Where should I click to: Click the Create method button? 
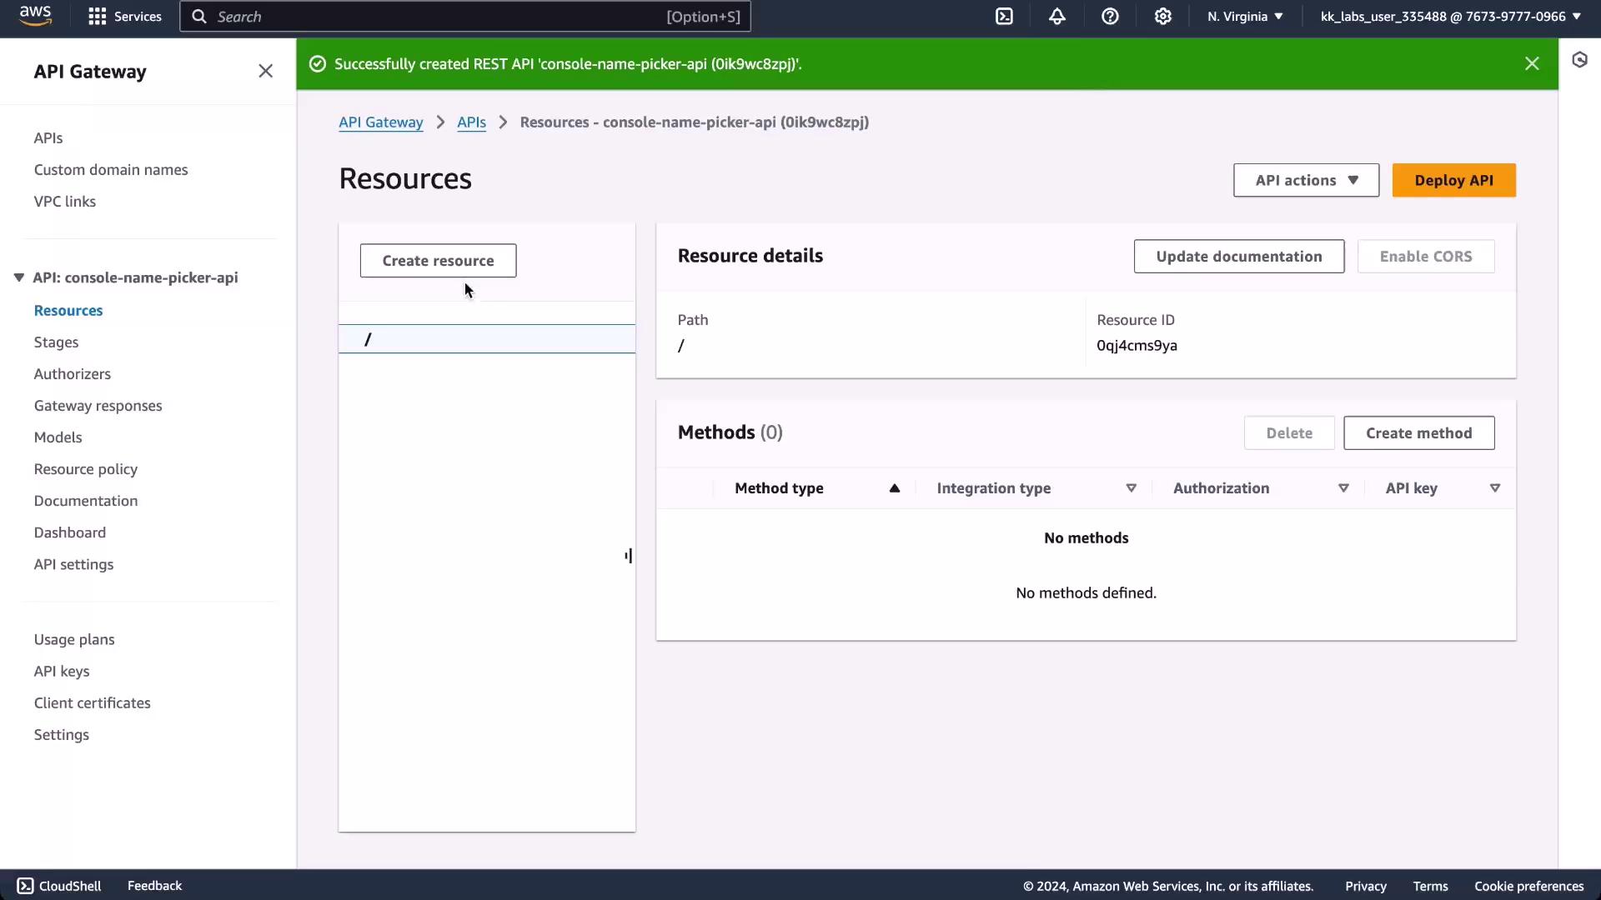tap(1418, 433)
